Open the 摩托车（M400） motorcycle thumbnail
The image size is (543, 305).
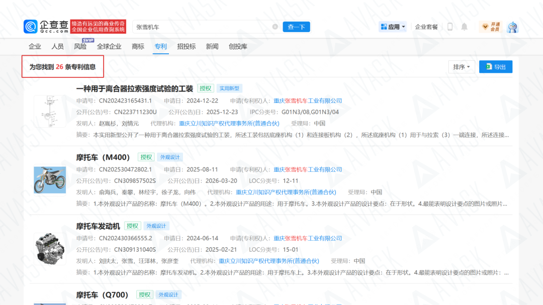click(x=50, y=180)
